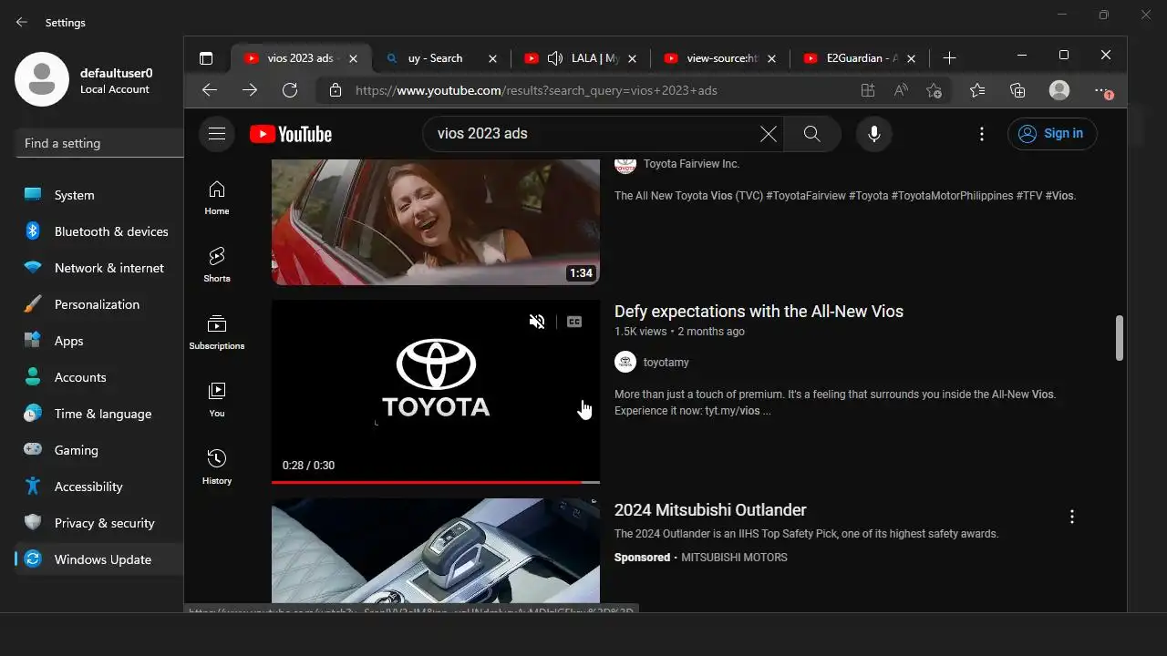
Task: Open Apps in the Settings sidebar
Action: (99, 341)
